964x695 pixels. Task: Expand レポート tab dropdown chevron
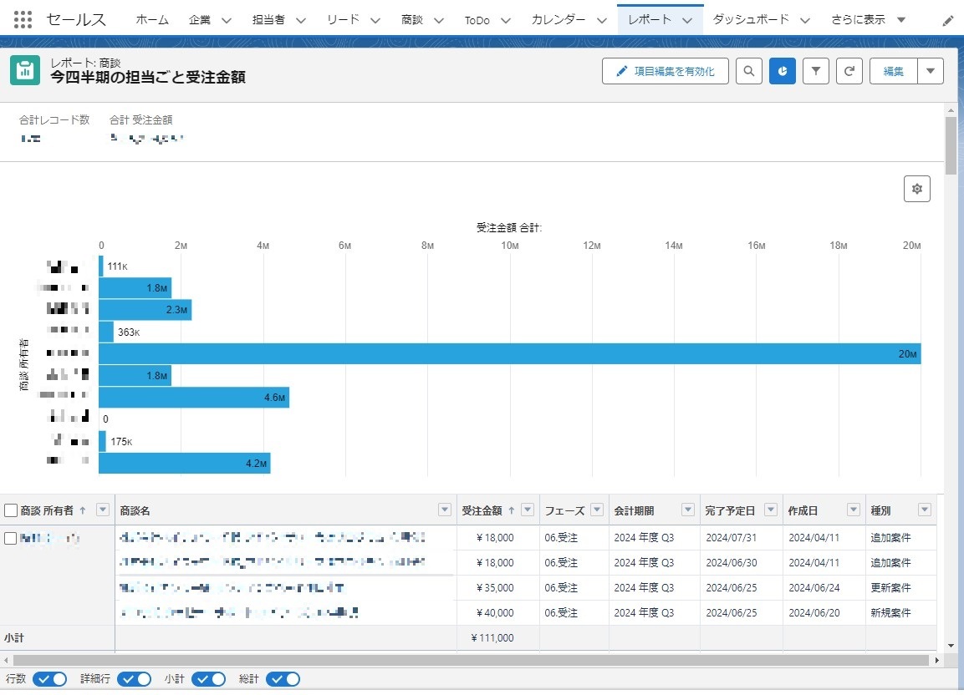tap(687, 20)
